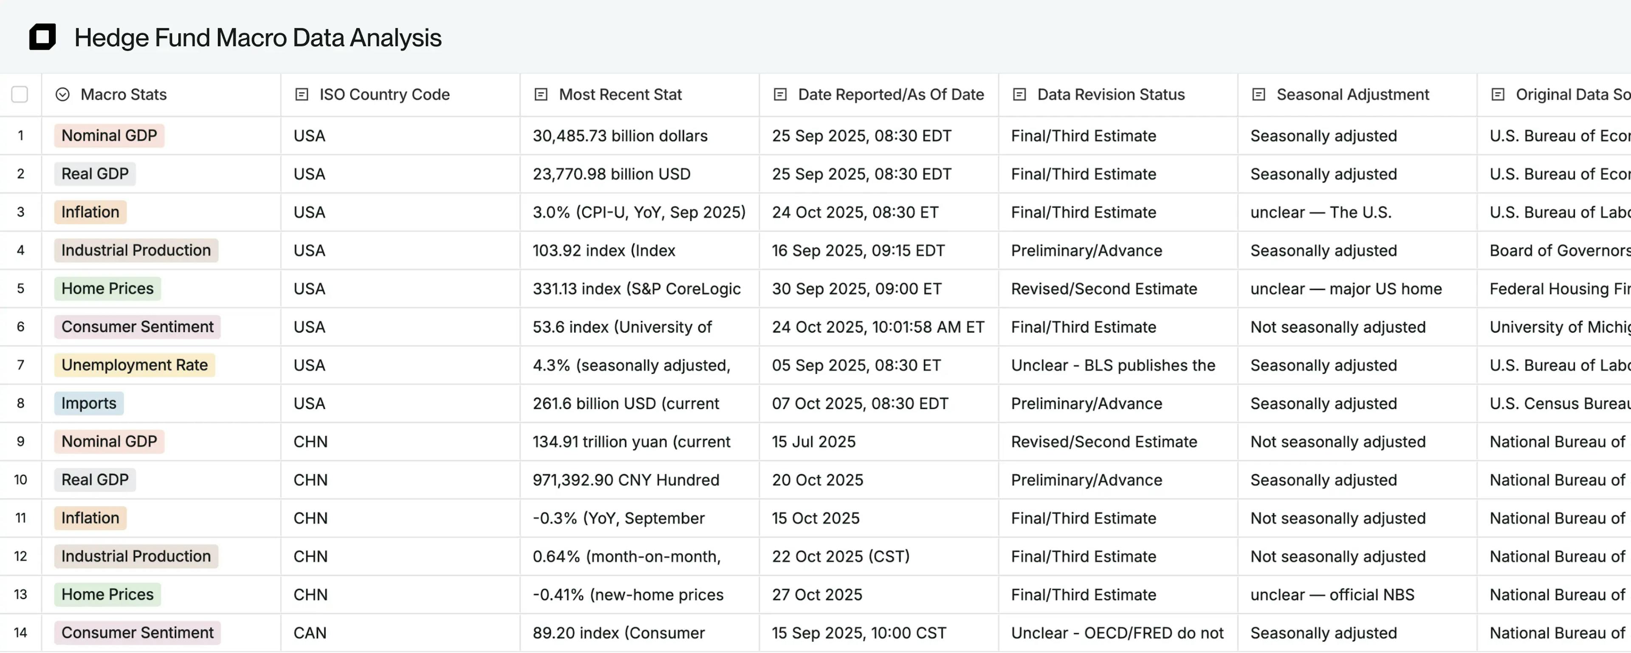Select row number 5
Image resolution: width=1631 pixels, height=653 pixels.
point(20,289)
